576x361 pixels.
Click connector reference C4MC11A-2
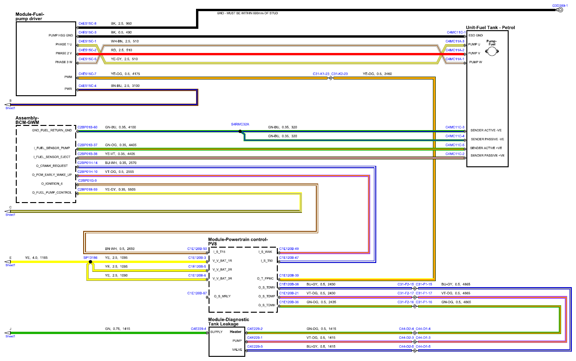tap(455, 50)
